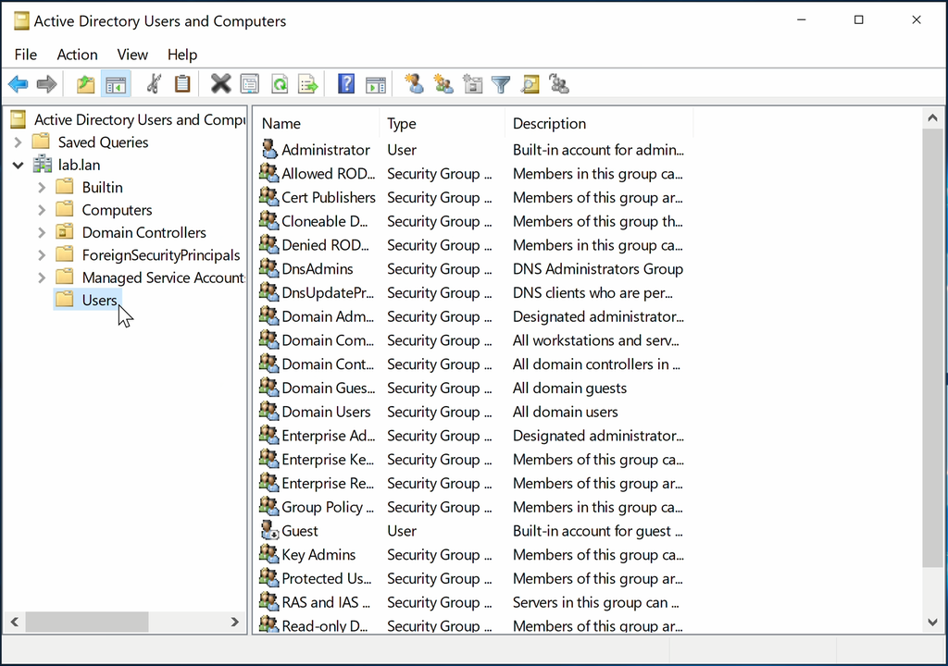This screenshot has width=948, height=666.
Task: Click the Guest user icon
Action: click(269, 530)
